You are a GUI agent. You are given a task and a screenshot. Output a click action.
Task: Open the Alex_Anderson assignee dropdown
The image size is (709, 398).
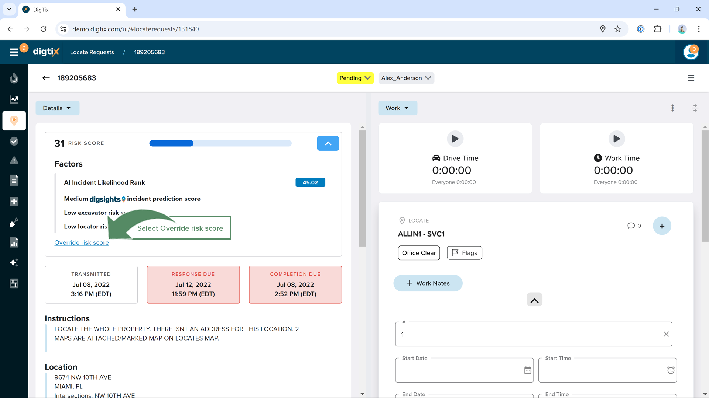pos(406,78)
